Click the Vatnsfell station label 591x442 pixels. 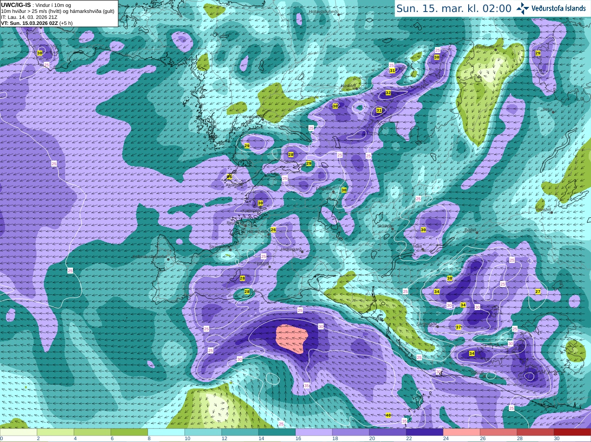click(x=543, y=209)
